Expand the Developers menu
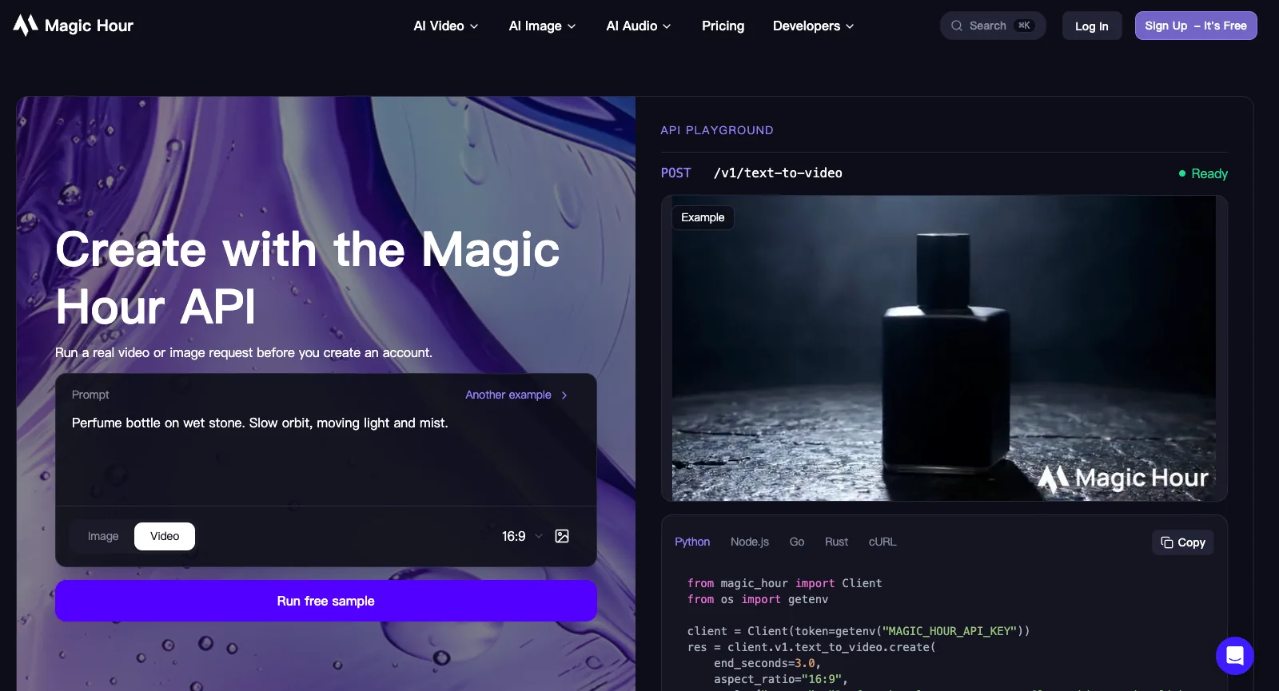The width and height of the screenshot is (1279, 691). 814,26
